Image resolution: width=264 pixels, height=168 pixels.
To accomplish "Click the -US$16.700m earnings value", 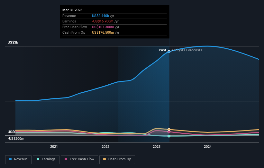I will (x=103, y=21).
